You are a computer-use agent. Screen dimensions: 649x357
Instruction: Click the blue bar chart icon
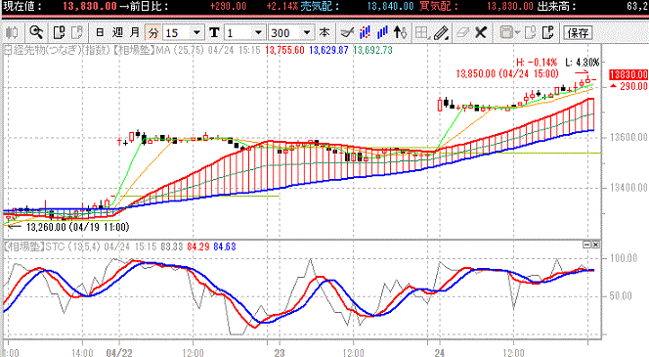tap(382, 32)
